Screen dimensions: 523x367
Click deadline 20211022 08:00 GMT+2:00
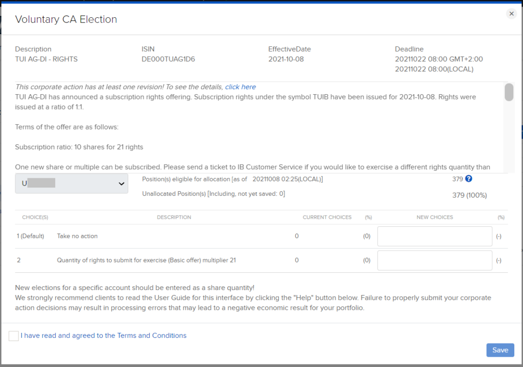pos(439,59)
